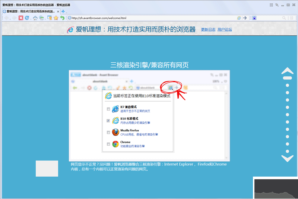Image resolution: width=298 pixels, height=199 pixels.
Task: Click the grayed-out Back arrow
Action: click(x=6, y=18)
